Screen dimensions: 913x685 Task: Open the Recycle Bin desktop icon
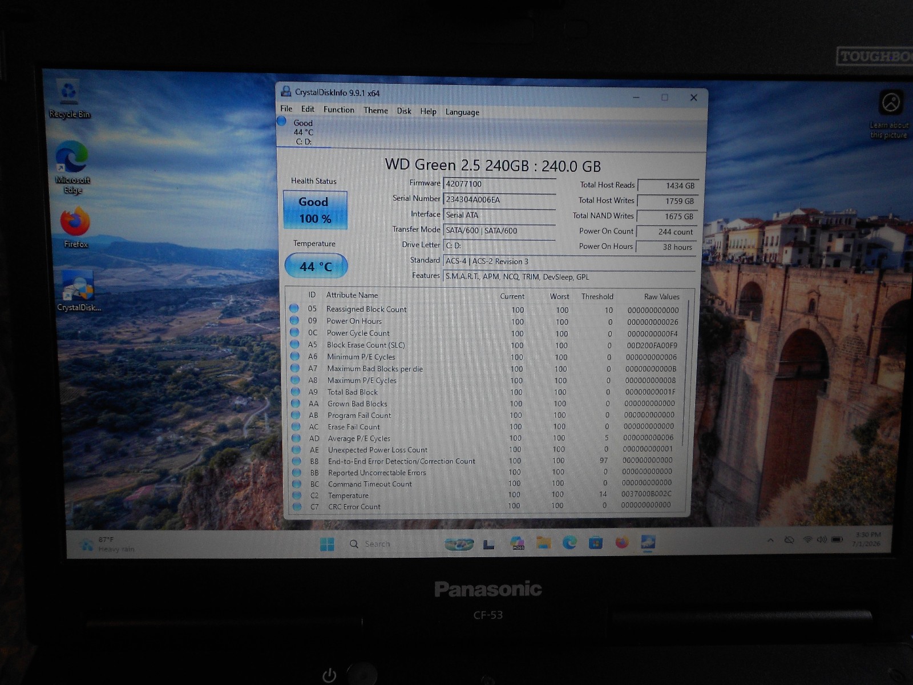(x=69, y=98)
